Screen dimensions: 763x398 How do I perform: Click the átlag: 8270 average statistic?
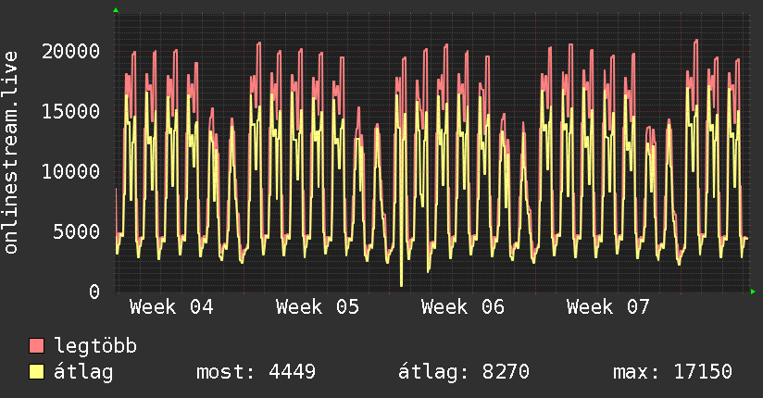pos(463,372)
